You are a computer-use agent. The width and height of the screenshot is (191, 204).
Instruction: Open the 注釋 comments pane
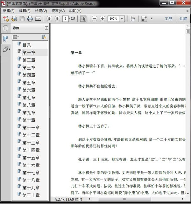click(183, 19)
